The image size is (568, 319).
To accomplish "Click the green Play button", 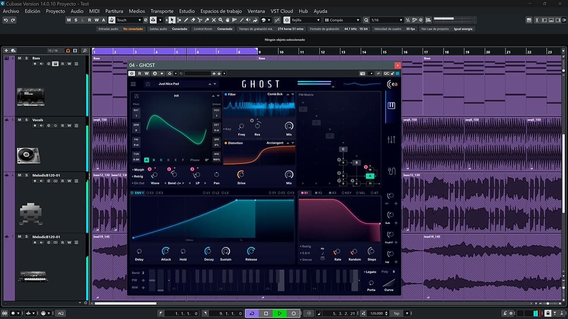I will pos(280,313).
